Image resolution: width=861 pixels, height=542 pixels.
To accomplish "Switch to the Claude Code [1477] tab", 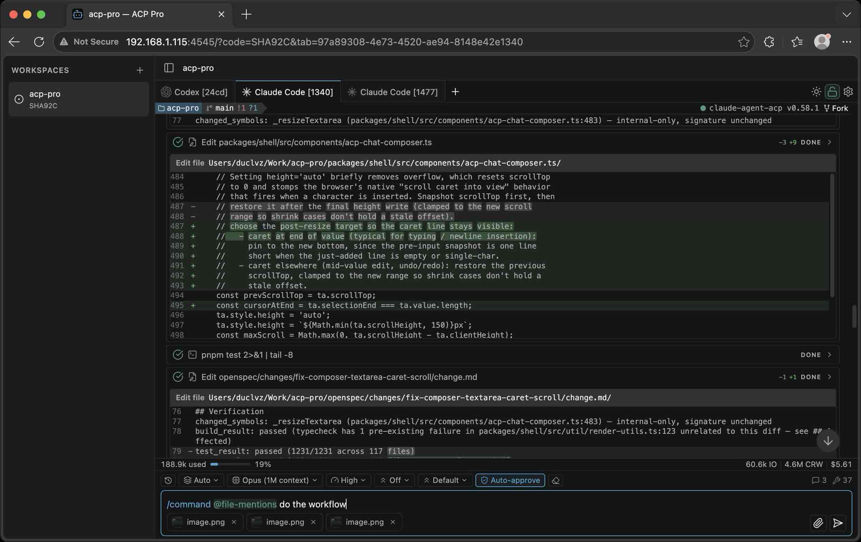I will click(x=392, y=92).
